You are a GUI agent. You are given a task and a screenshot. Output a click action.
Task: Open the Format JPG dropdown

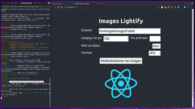(x=154, y=53)
